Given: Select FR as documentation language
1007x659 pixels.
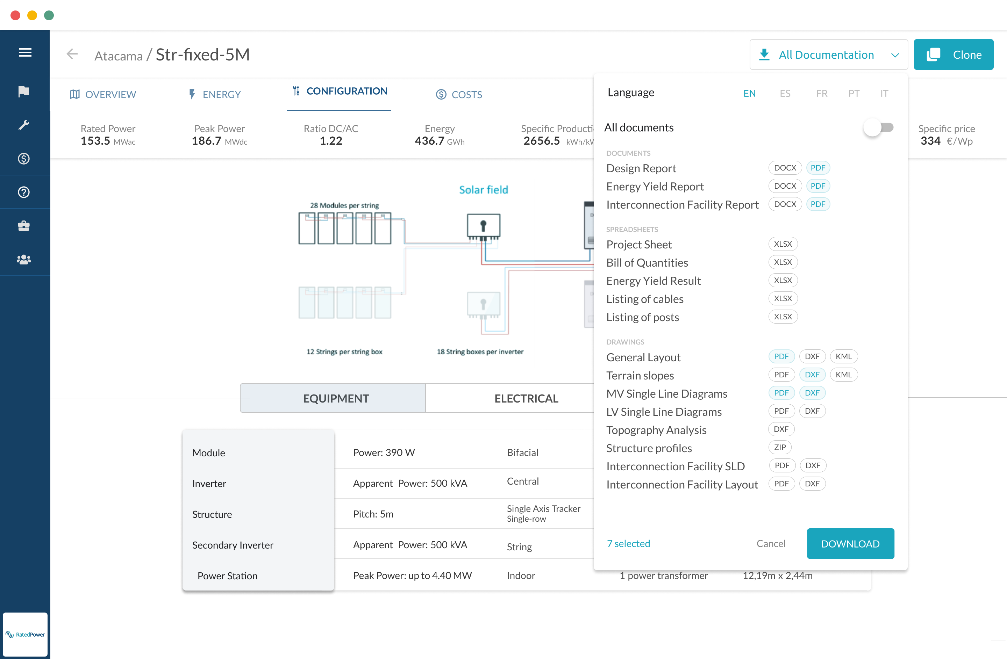Looking at the screenshot, I should [821, 93].
